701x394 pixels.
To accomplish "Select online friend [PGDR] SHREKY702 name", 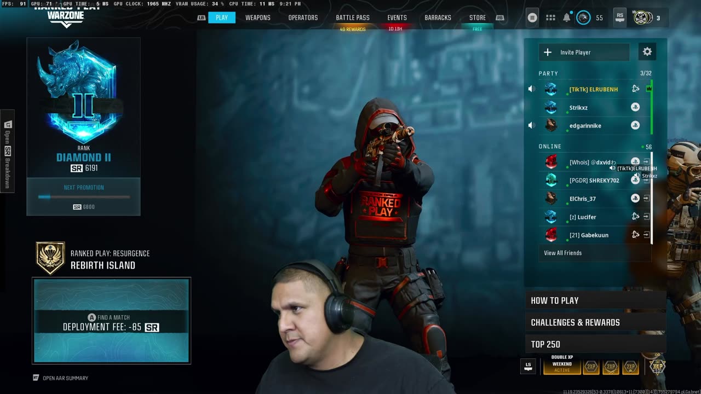I will [x=594, y=181].
